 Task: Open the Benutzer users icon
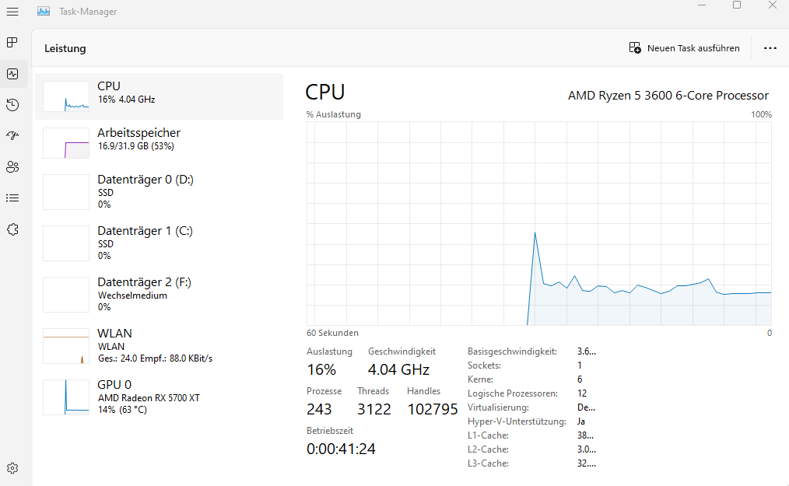(x=12, y=166)
